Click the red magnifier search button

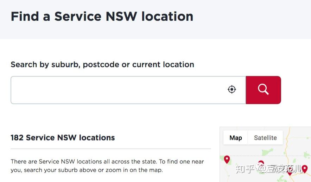pyautogui.click(x=264, y=90)
